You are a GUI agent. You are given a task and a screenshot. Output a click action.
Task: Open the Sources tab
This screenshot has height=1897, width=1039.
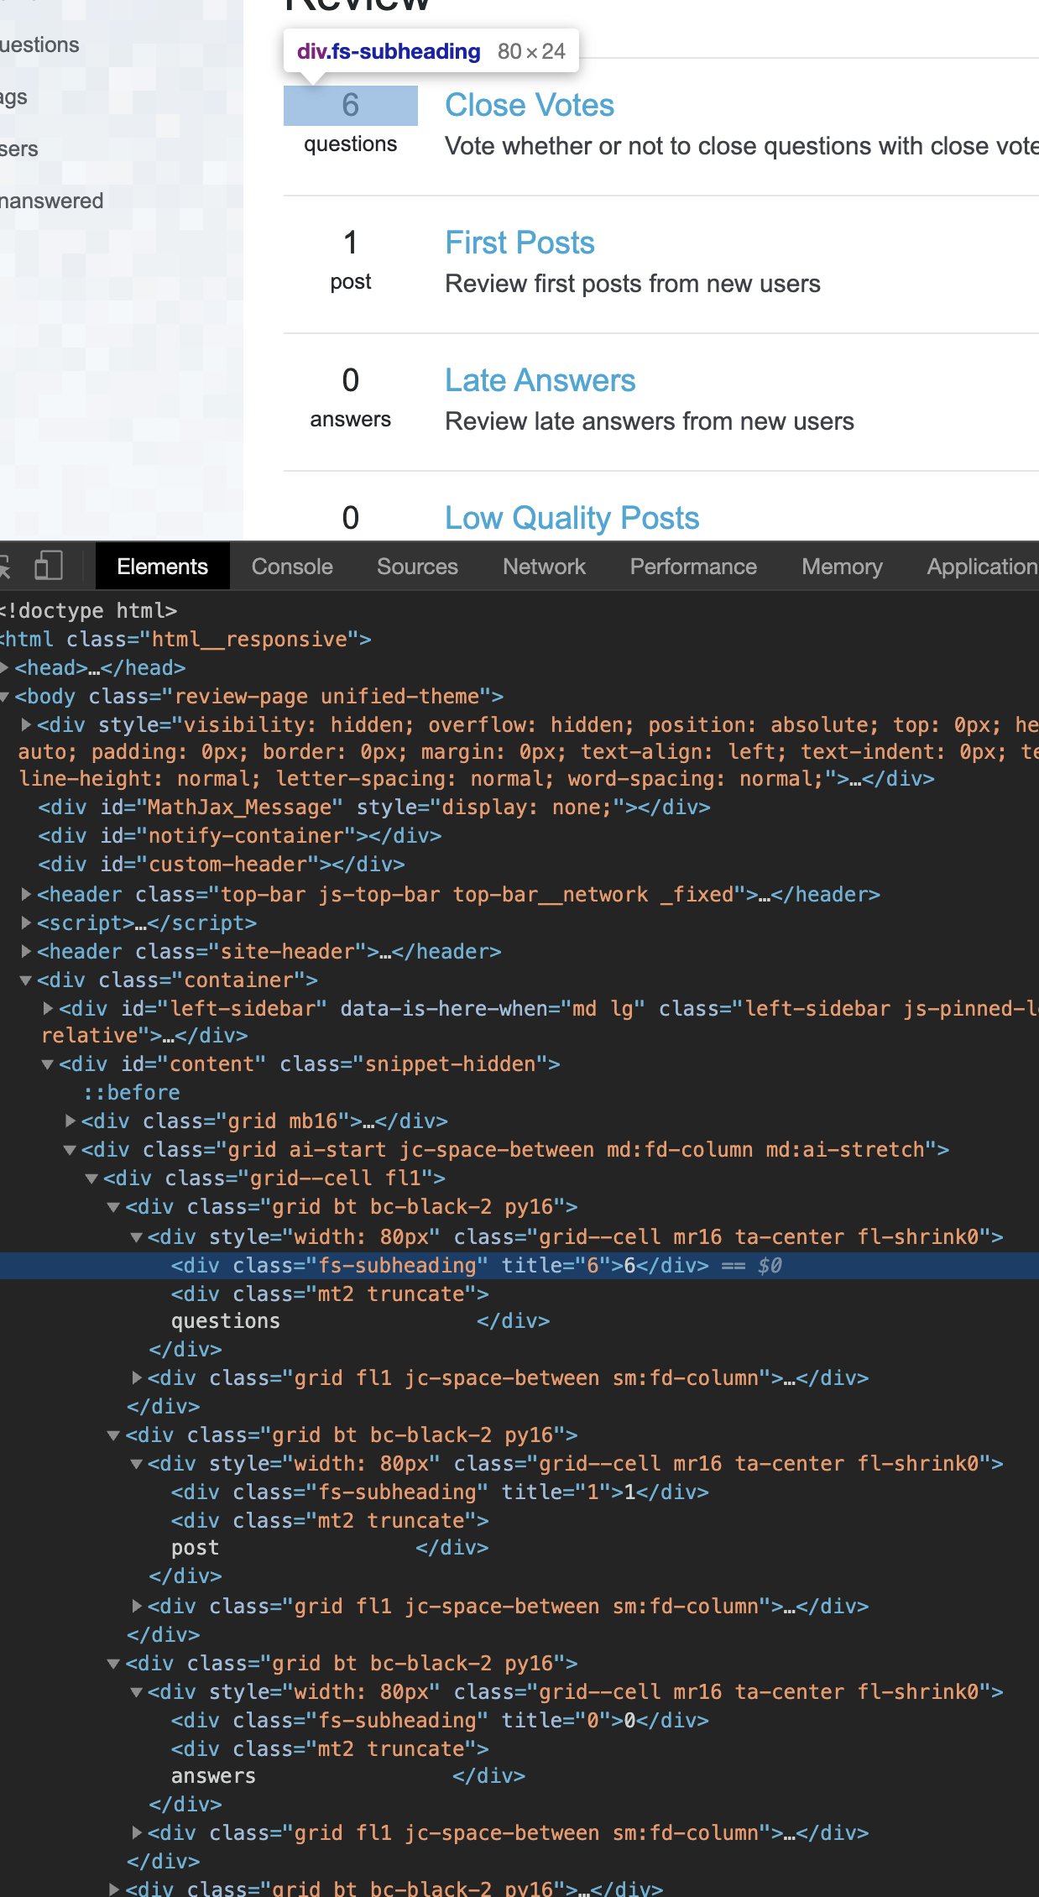click(x=417, y=567)
